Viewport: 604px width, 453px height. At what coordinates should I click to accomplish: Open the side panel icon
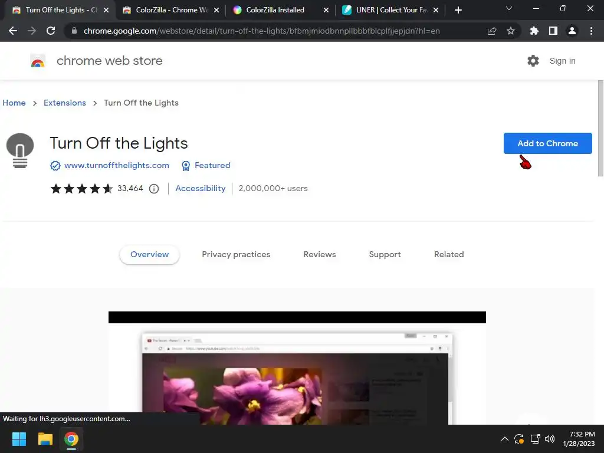(x=553, y=31)
